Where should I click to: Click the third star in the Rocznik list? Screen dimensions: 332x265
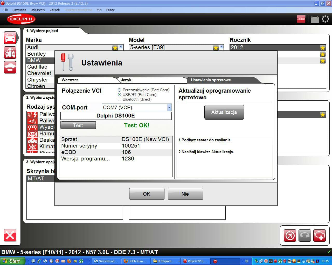pos(323,61)
